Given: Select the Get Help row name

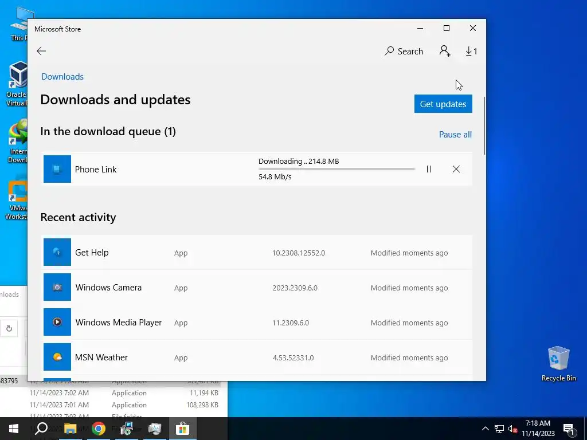Looking at the screenshot, I should 92,253.
